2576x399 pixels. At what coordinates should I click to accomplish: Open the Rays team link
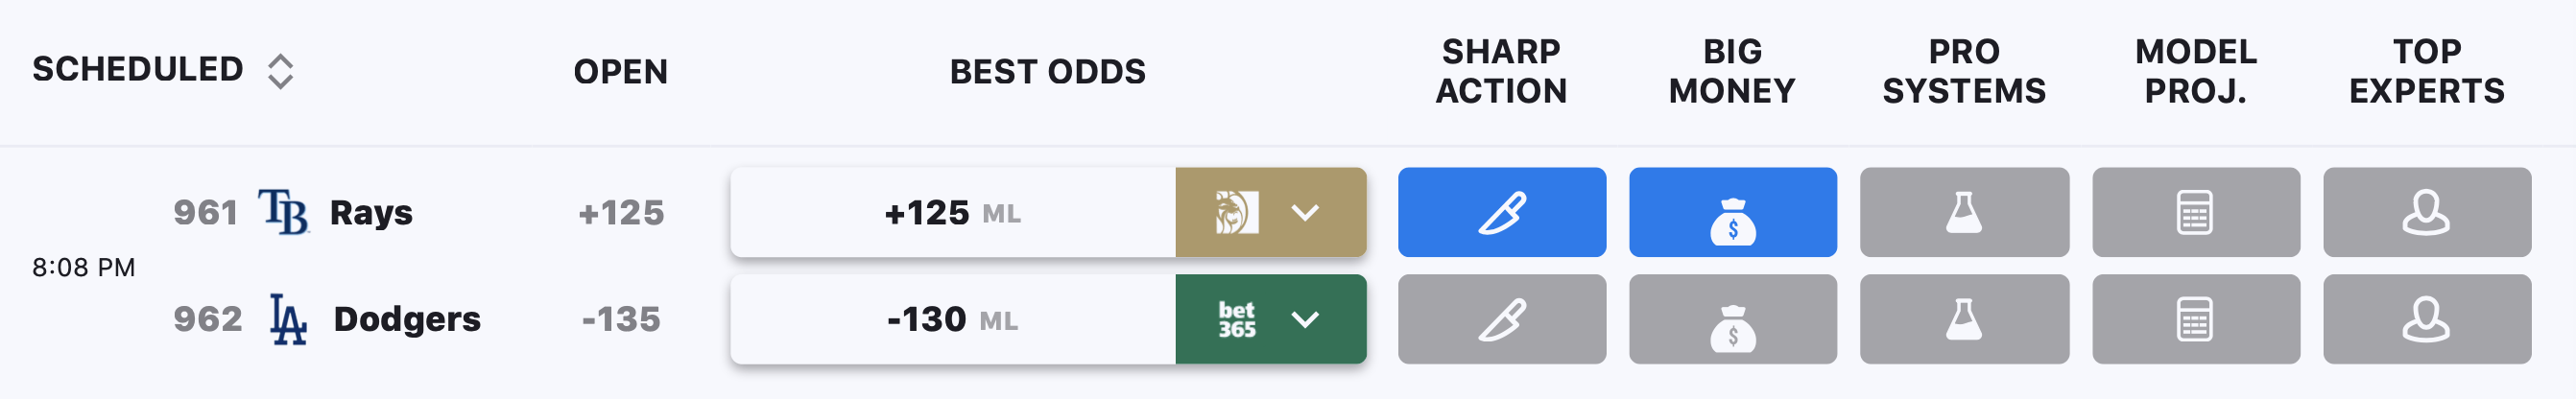(x=371, y=212)
